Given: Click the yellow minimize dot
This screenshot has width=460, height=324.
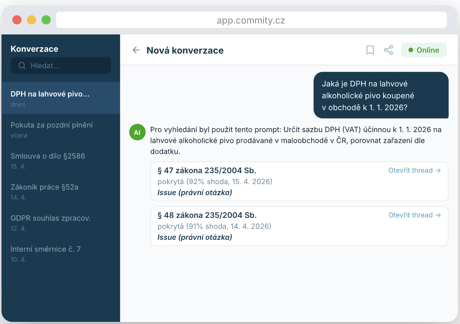Looking at the screenshot, I should point(32,20).
